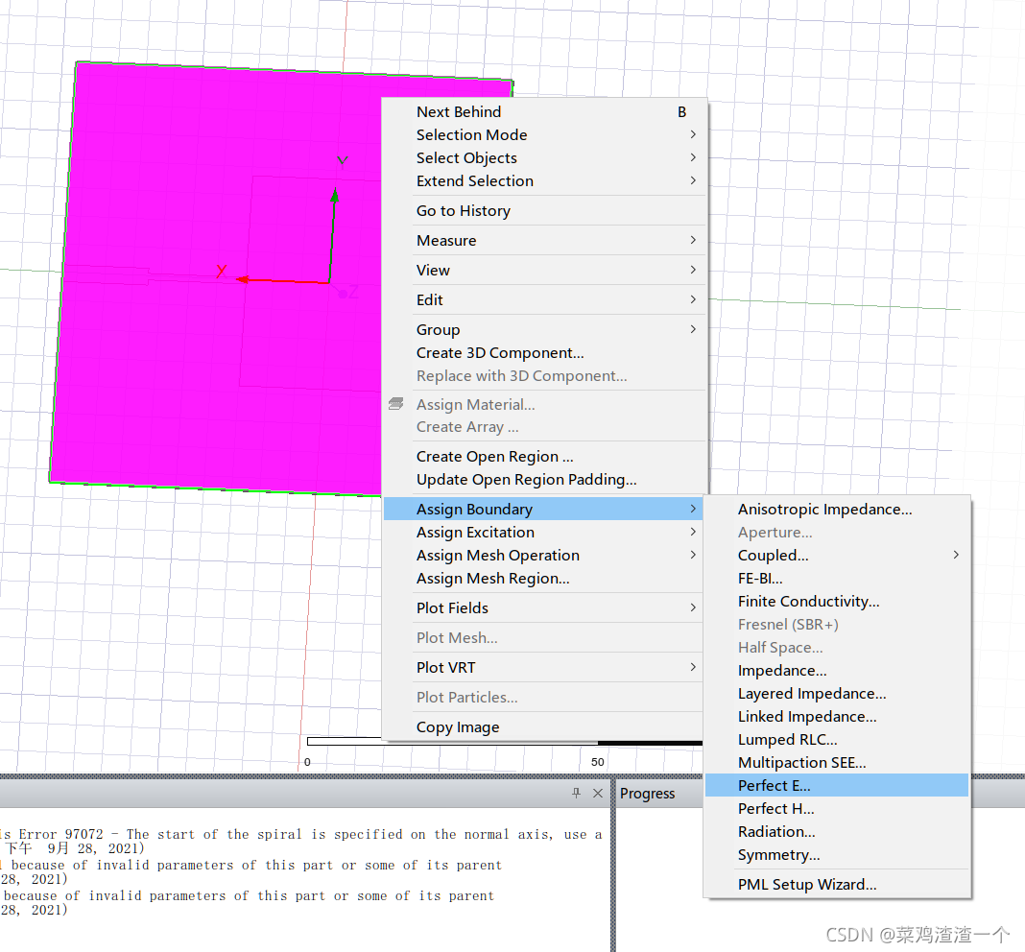Open the Edit submenu

[x=544, y=299]
